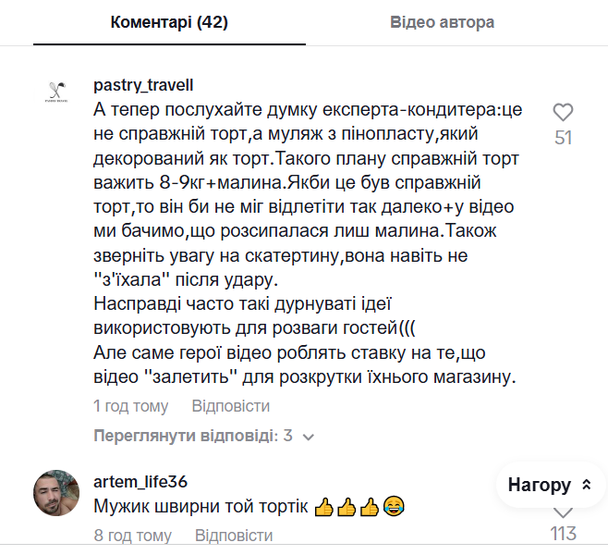Click the 51 likes count
The height and width of the screenshot is (555, 608).
click(563, 138)
